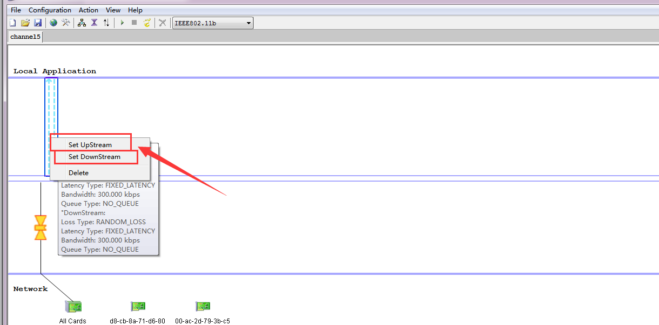The height and width of the screenshot is (325, 659).
Task: Open the Configuration menu
Action: (50, 10)
